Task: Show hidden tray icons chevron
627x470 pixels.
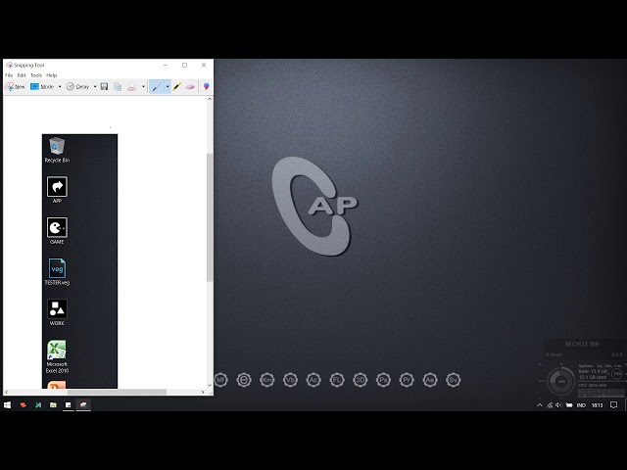Action: 540,405
